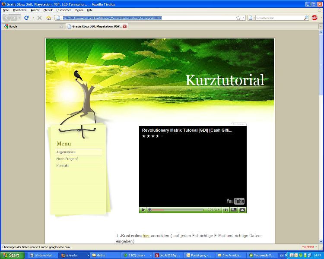Open the back/forward history dropdown arrow
The width and height of the screenshot is (324, 259).
point(19,18)
